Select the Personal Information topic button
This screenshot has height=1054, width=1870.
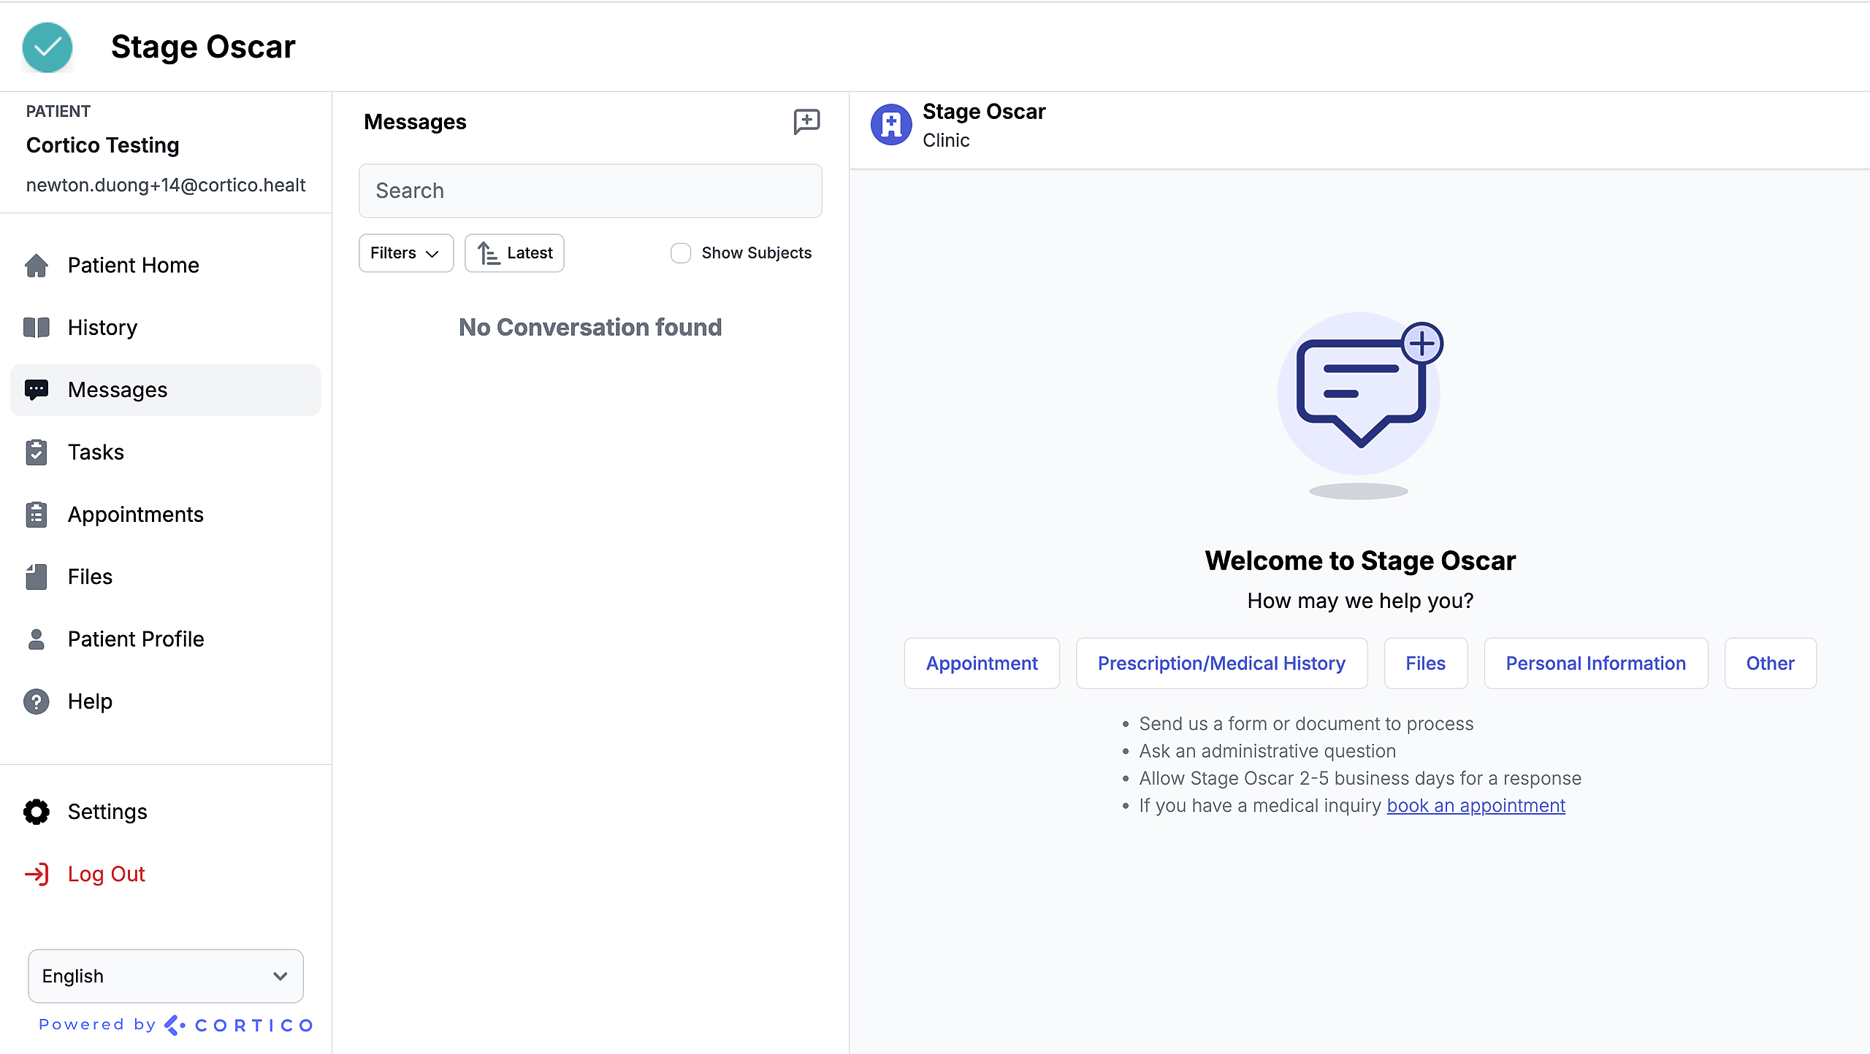click(x=1595, y=663)
